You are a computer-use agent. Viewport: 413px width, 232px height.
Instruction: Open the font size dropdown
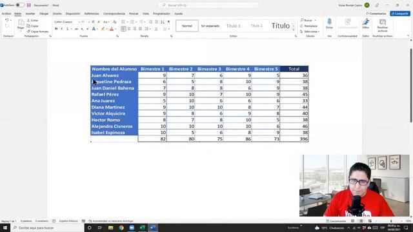tap(89, 22)
